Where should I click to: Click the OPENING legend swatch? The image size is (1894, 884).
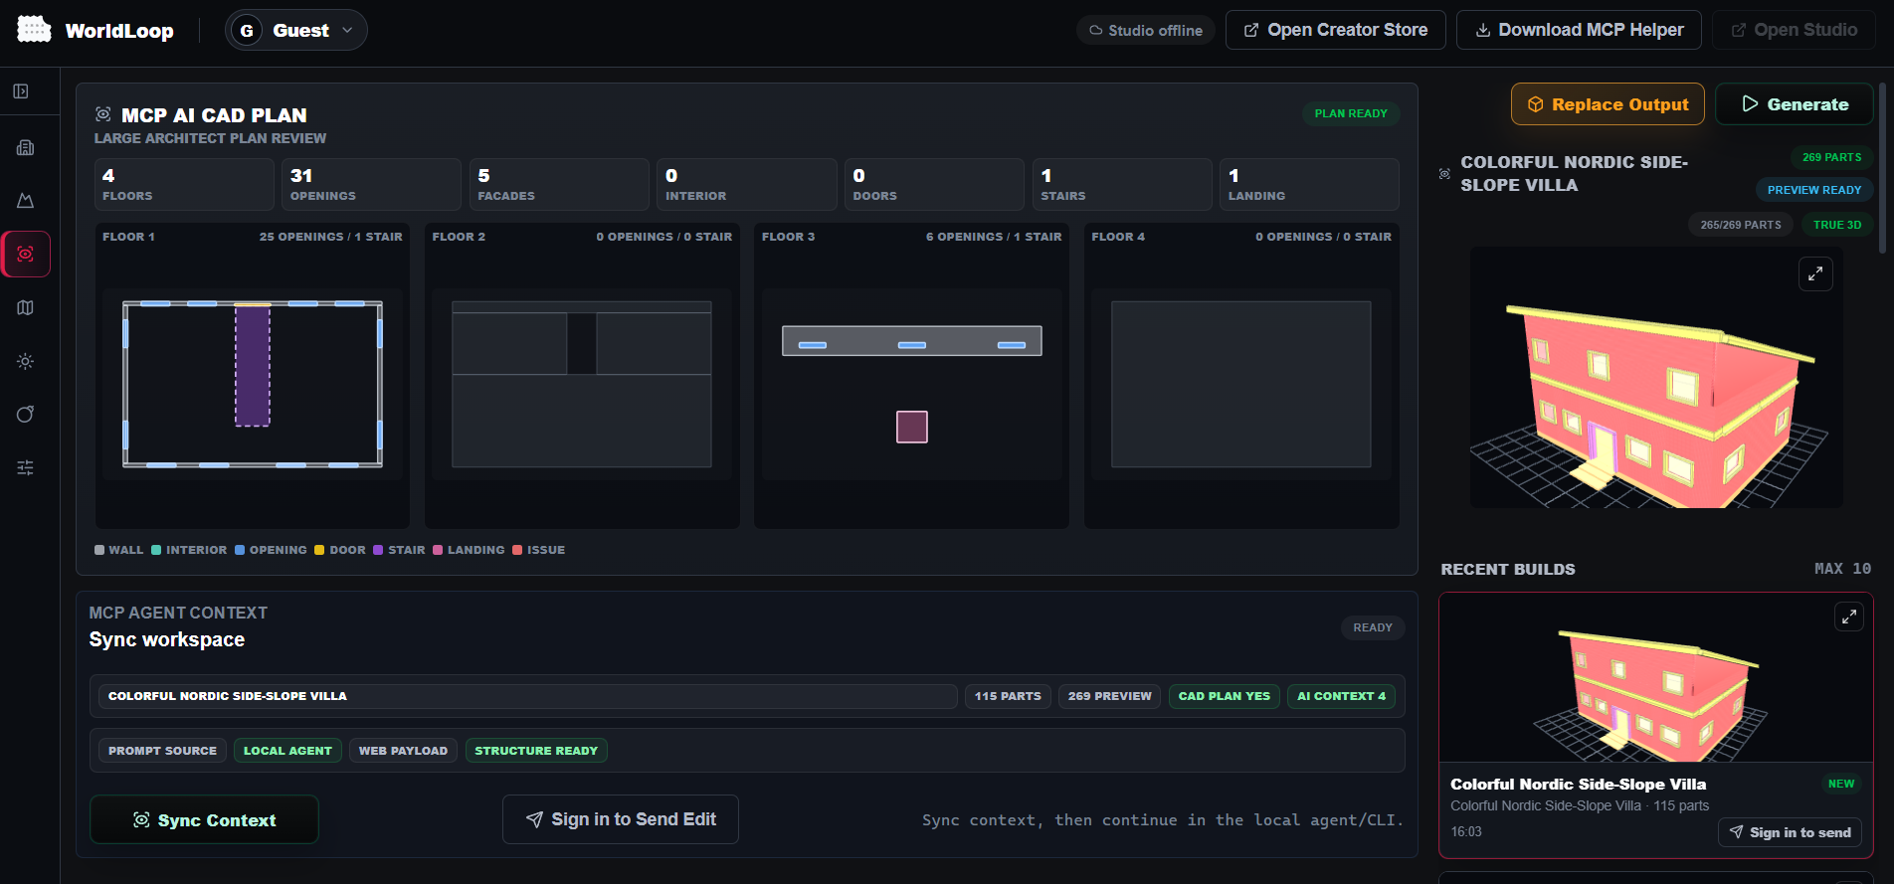pyautogui.click(x=240, y=550)
